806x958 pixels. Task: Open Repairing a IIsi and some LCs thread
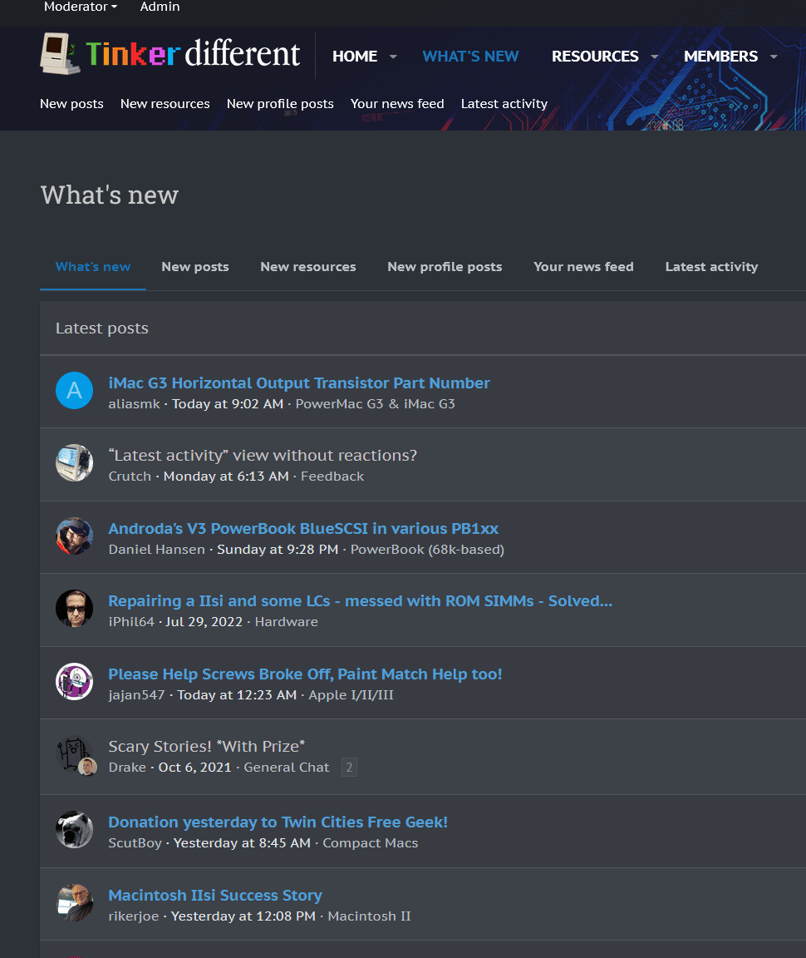click(x=361, y=601)
